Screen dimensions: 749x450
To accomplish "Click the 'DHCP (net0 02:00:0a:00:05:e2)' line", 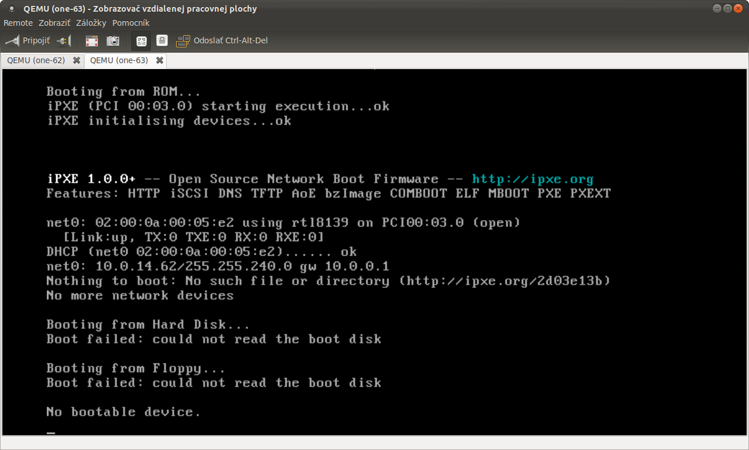I will click(201, 252).
